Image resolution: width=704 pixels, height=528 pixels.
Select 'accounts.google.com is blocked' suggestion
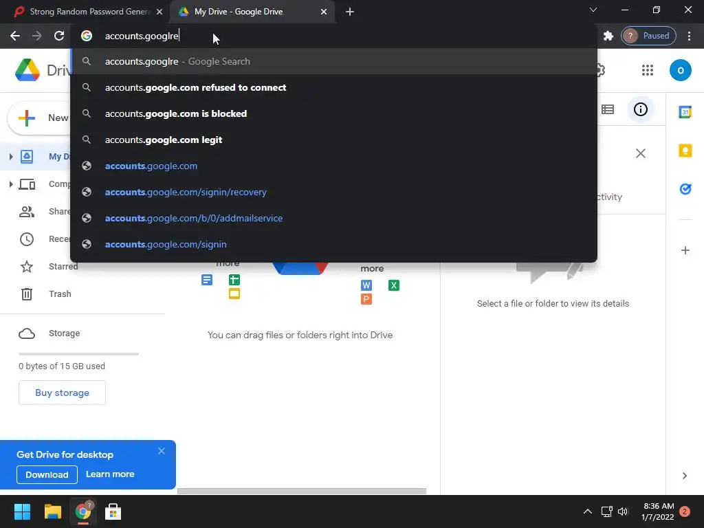333,113
